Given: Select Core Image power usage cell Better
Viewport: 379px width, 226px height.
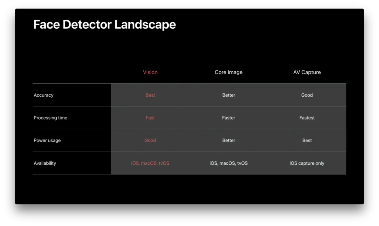Looking at the screenshot, I should pyautogui.click(x=229, y=140).
